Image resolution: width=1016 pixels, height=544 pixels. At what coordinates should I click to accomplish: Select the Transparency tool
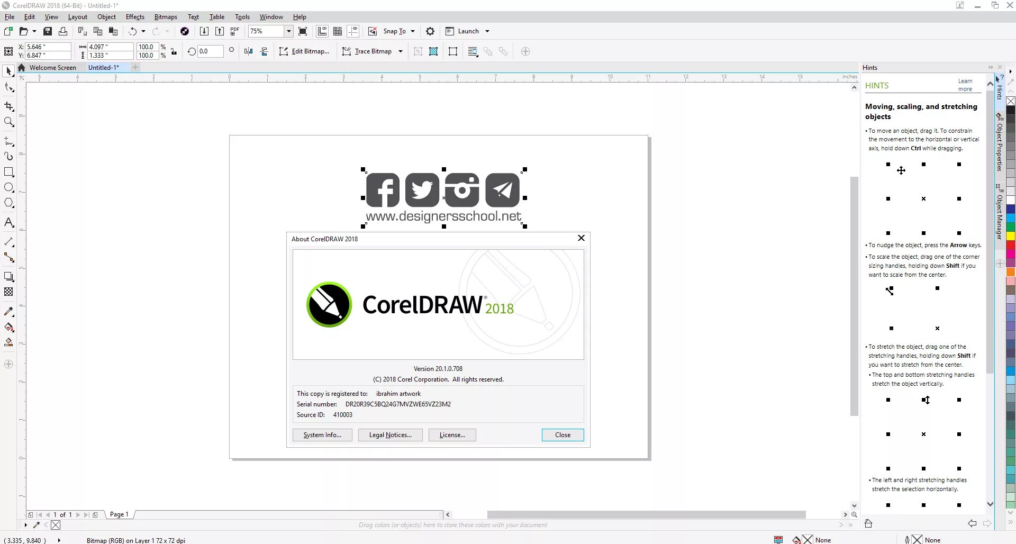click(x=8, y=292)
